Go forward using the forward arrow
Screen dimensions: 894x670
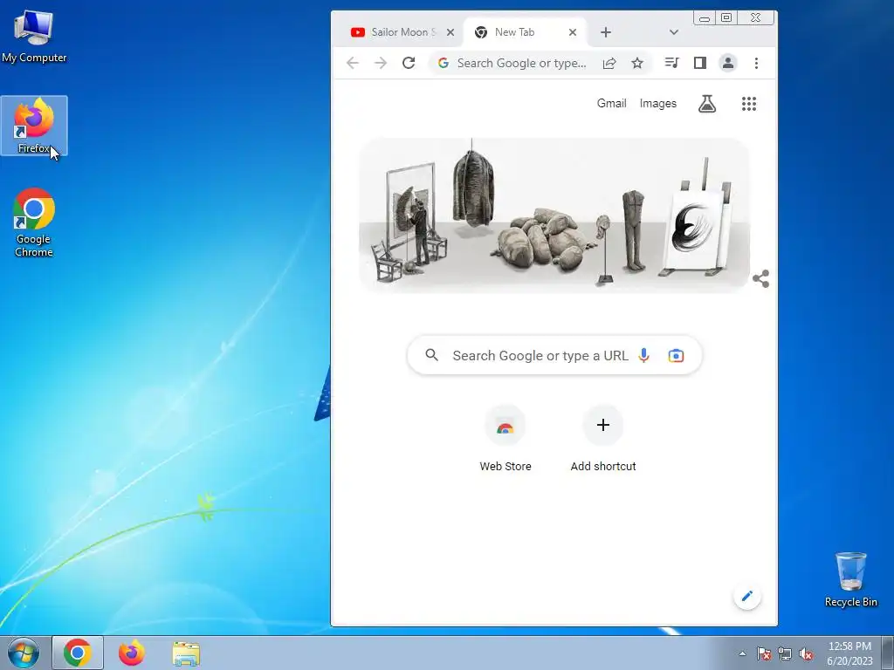pyautogui.click(x=381, y=63)
